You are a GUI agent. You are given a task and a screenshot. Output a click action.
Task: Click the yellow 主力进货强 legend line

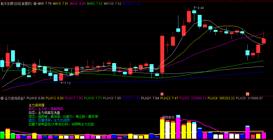point(37,105)
